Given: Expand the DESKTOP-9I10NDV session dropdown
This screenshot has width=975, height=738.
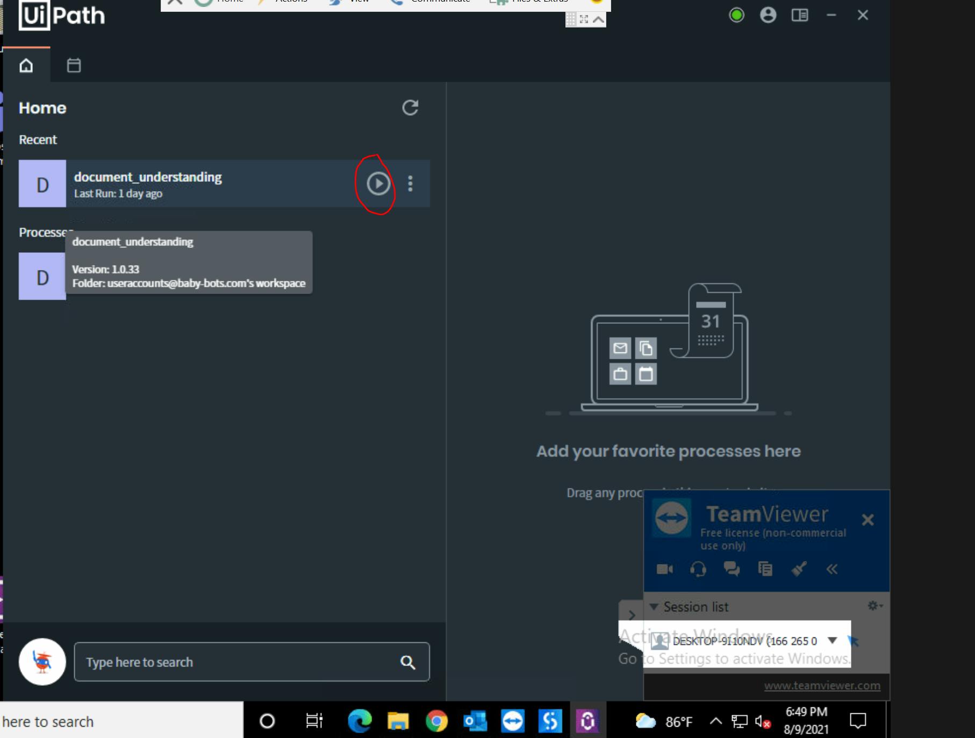Looking at the screenshot, I should point(833,640).
